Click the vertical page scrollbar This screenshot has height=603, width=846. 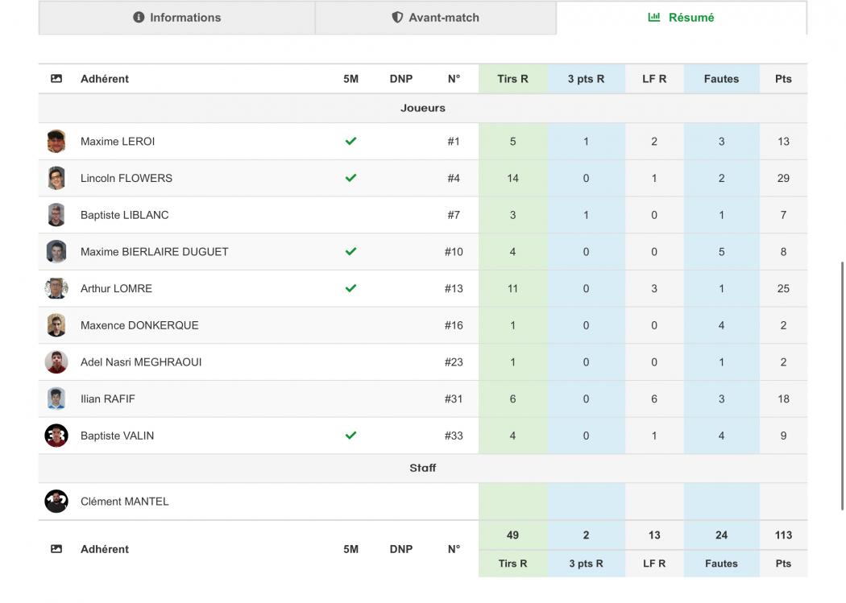(842, 386)
